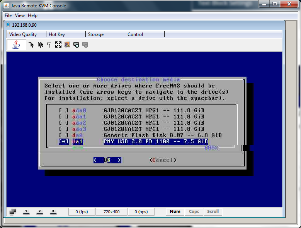Switch to full screen with arrows icon
Screen dimensions: 301x228
pos(58,45)
